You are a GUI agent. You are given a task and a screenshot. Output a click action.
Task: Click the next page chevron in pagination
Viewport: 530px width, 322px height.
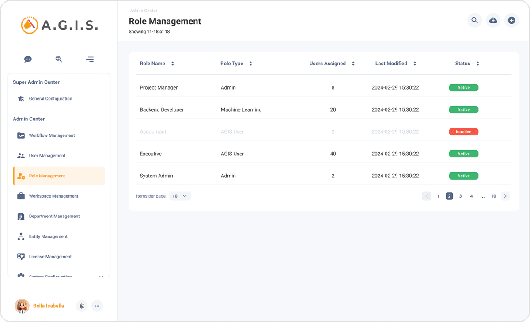pyautogui.click(x=505, y=196)
